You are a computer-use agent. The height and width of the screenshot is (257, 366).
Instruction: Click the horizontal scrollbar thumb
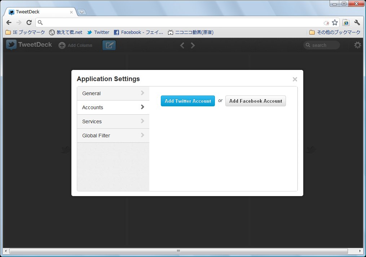click(x=178, y=251)
